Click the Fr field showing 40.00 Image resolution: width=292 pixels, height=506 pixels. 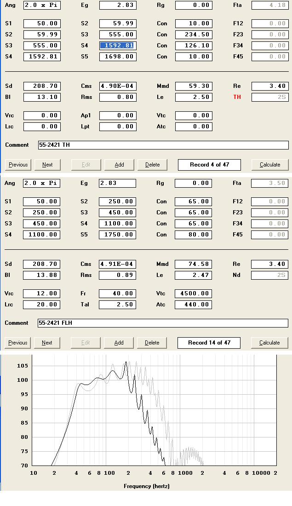(x=117, y=293)
